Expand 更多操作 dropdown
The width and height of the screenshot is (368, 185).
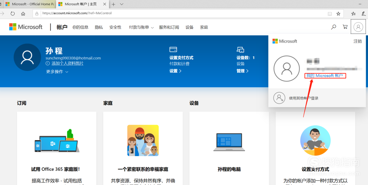click(x=57, y=72)
